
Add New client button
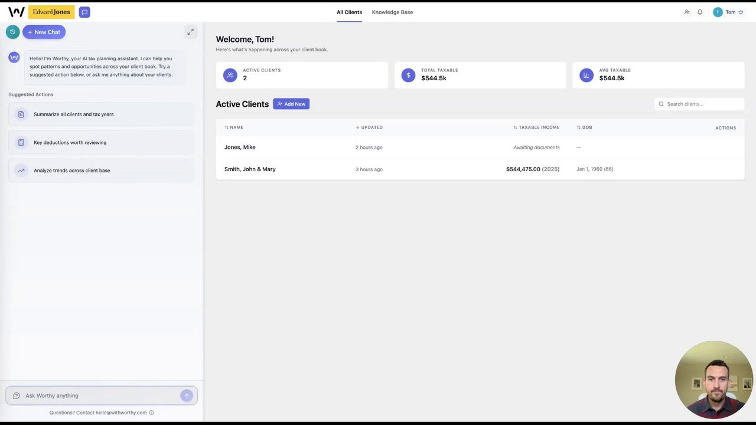[x=291, y=104]
